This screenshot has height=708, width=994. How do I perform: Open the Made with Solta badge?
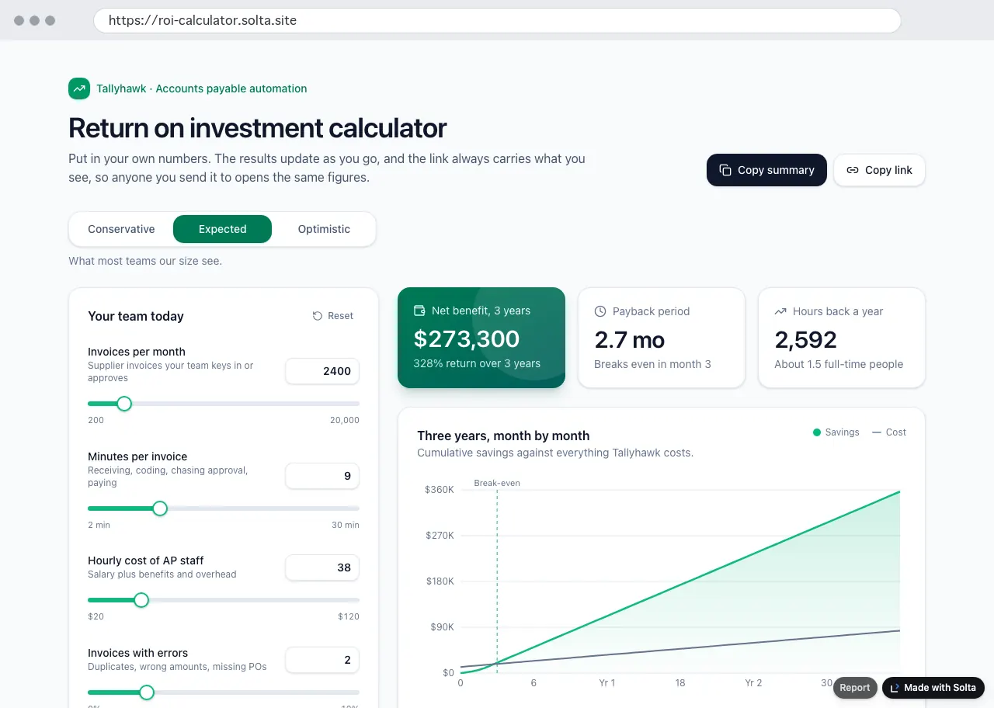pos(933,688)
